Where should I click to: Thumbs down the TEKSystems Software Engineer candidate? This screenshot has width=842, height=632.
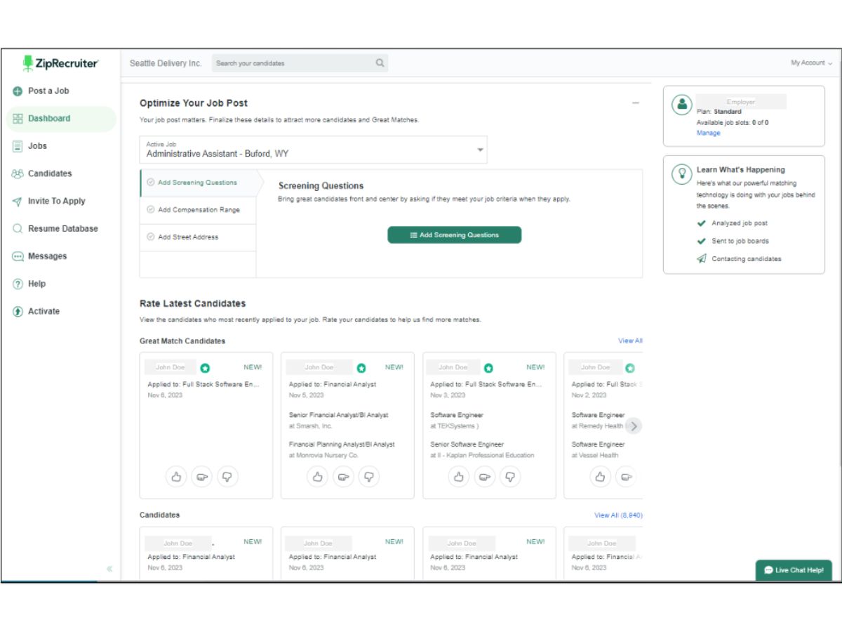[510, 477]
